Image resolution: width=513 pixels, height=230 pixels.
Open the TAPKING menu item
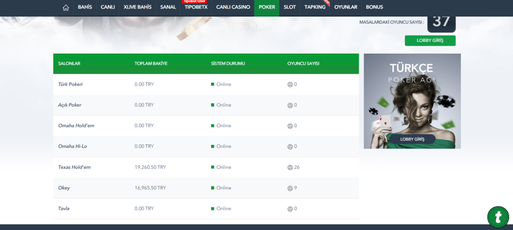coord(315,8)
